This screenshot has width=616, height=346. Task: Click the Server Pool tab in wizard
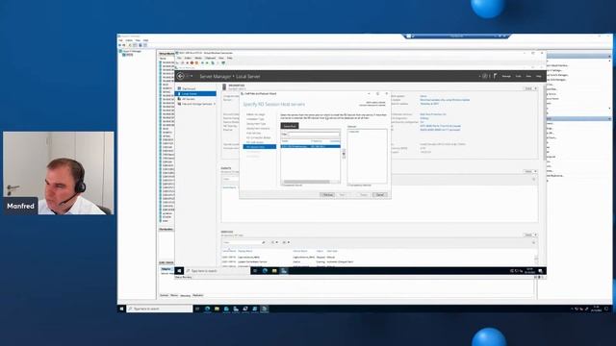(x=290, y=126)
